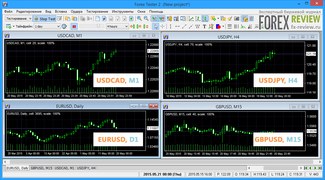
Task: Select the trend line tool
Action: click(x=184, y=26)
